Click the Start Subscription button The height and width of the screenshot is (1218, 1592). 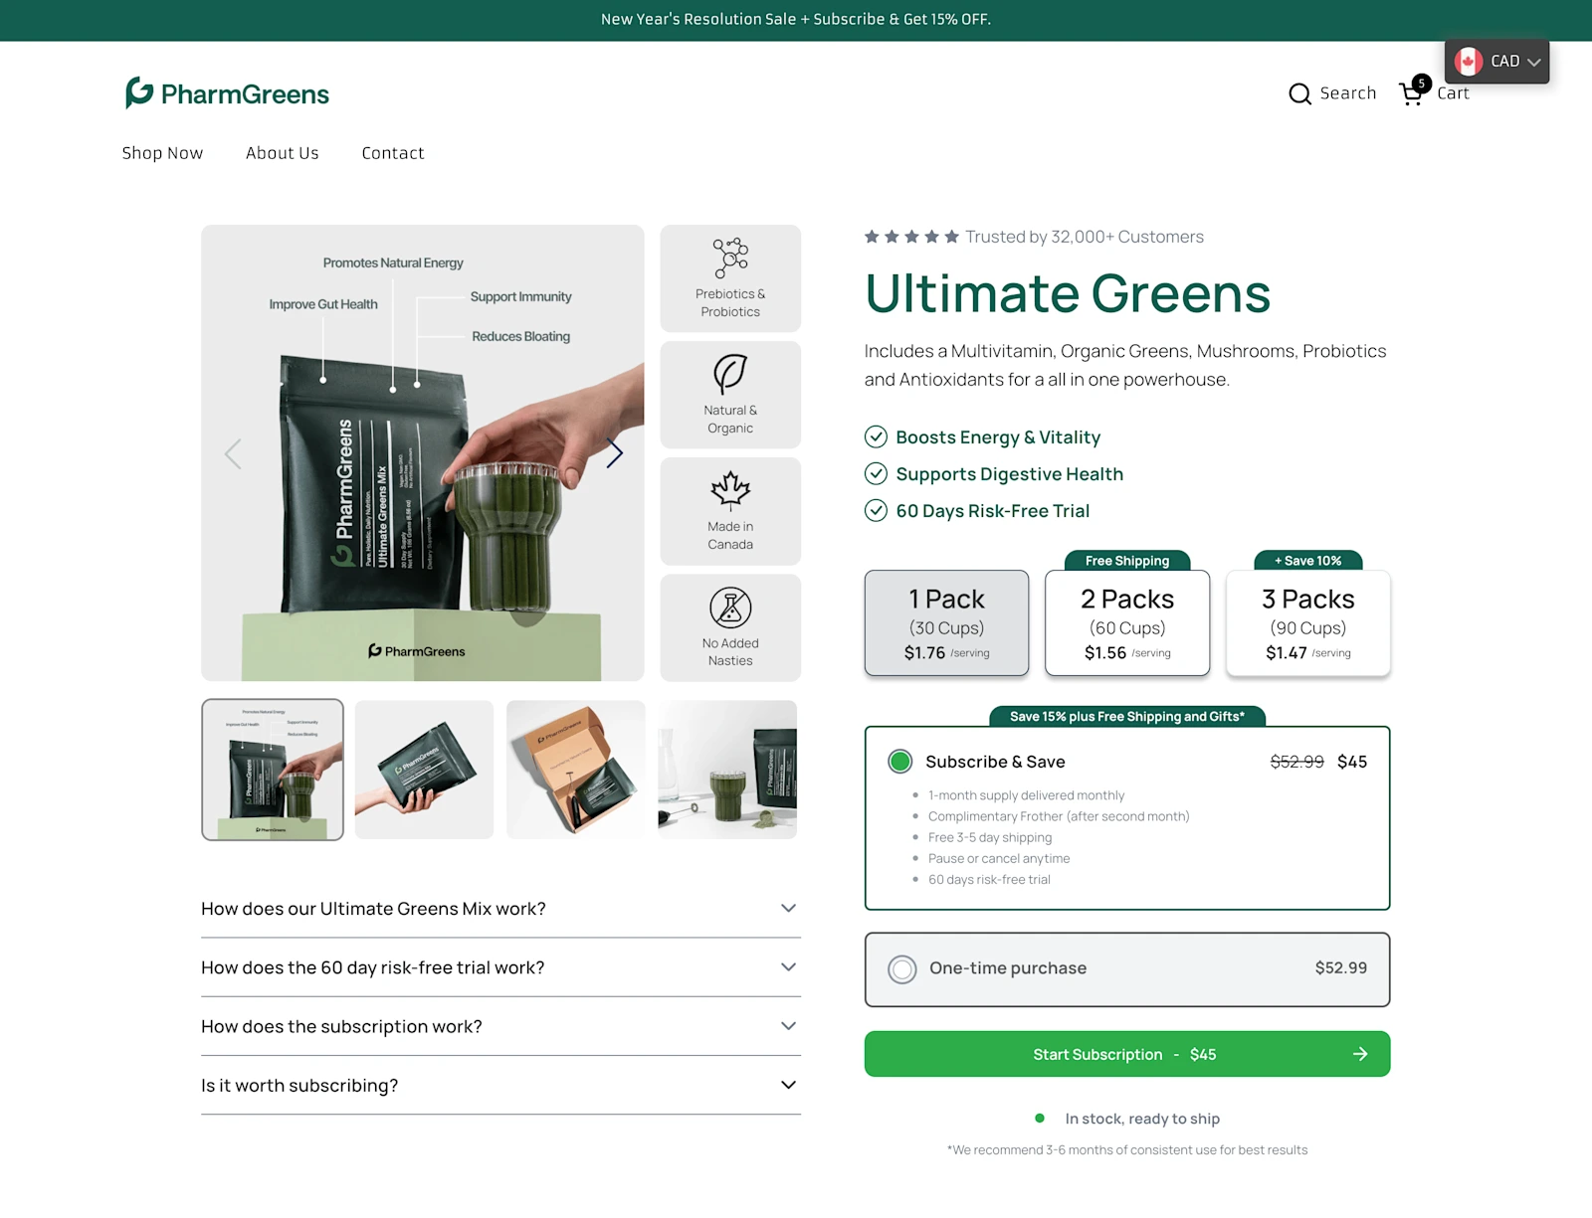1127,1054
